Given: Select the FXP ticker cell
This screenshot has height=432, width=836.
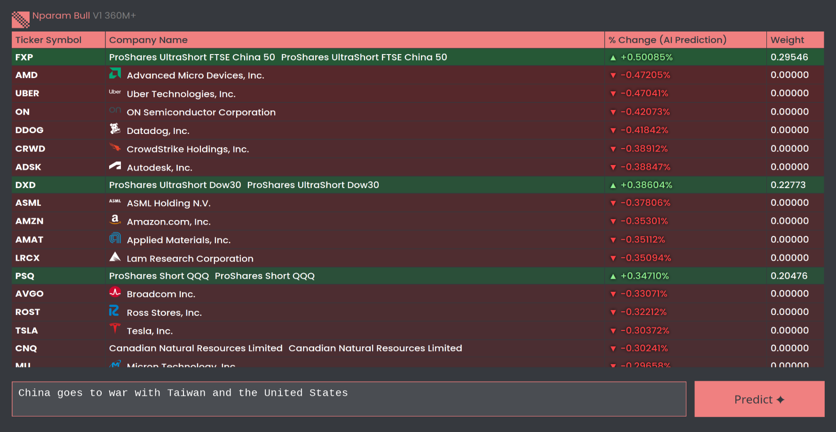Looking at the screenshot, I should pos(58,57).
